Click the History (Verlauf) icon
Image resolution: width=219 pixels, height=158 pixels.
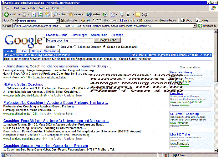105,14
